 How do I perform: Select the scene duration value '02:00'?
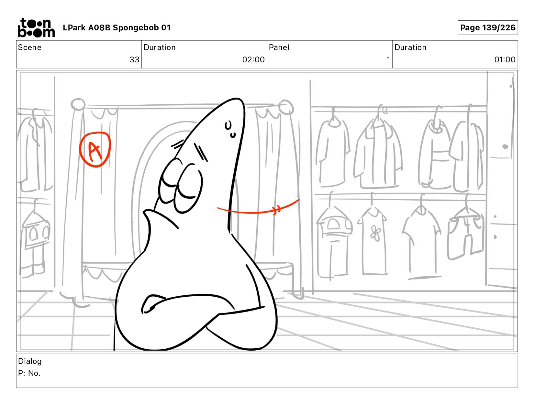[253, 60]
